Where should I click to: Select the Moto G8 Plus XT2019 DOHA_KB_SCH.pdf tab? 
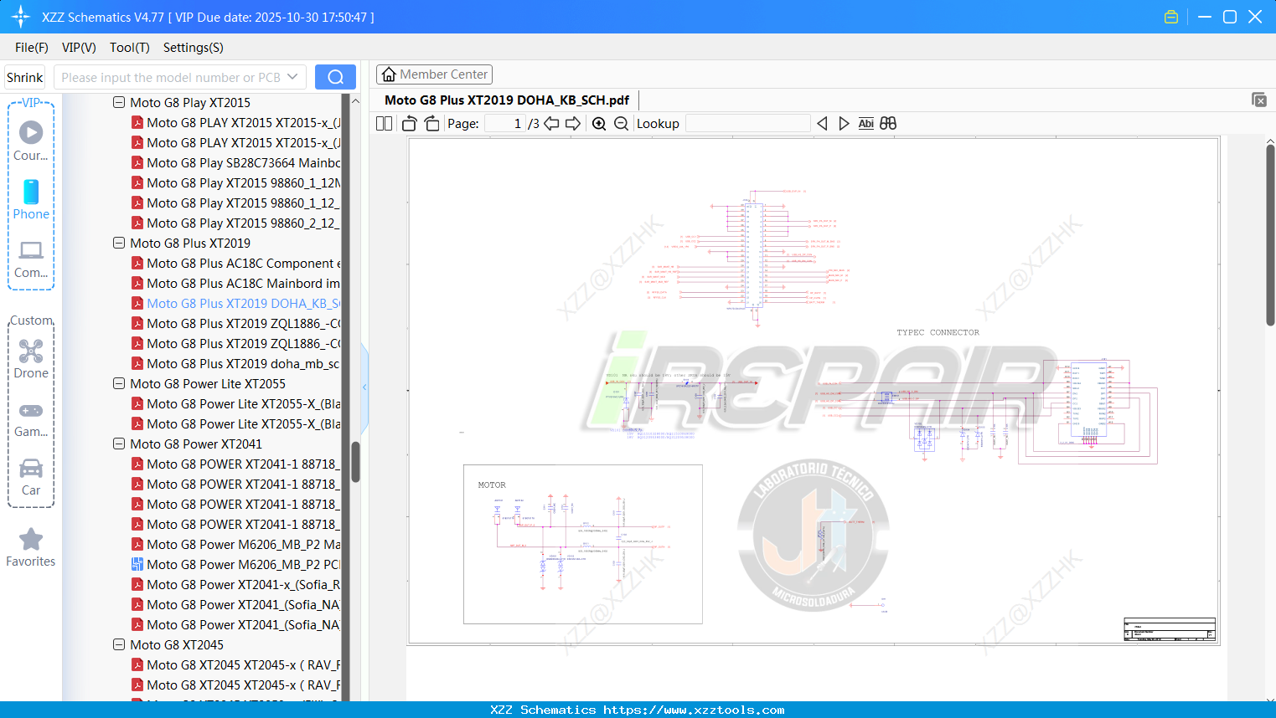point(507,100)
